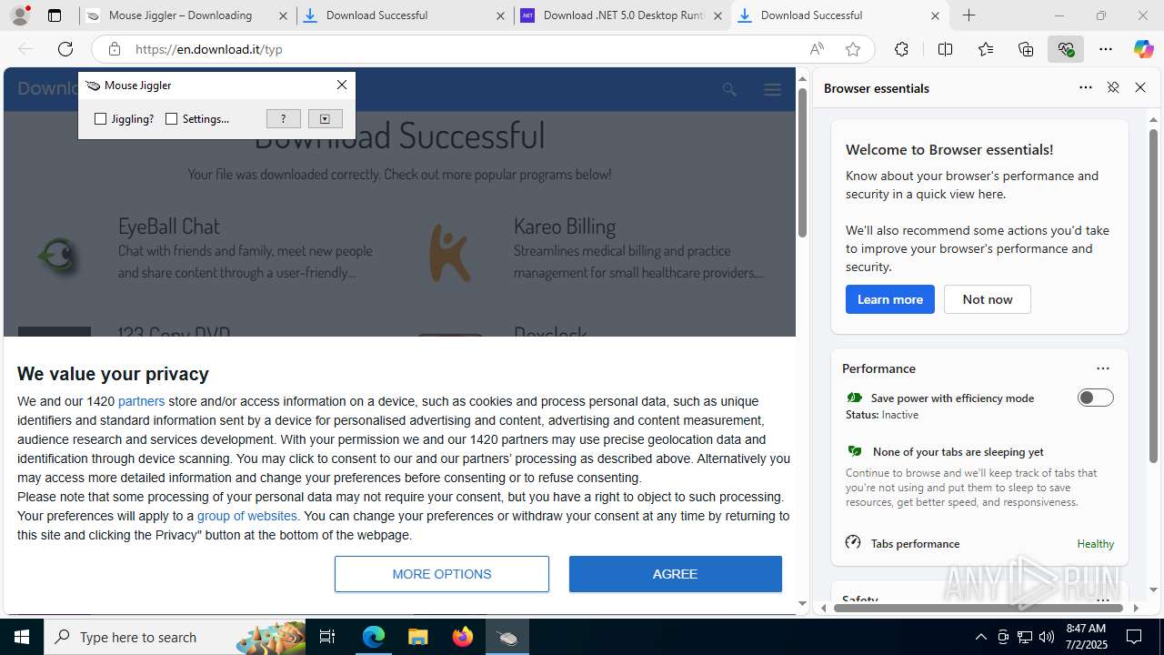Check the Jiggling? checkbox in Mouse Jiggler
Viewport: 1164px width, 655px height.
(x=101, y=119)
